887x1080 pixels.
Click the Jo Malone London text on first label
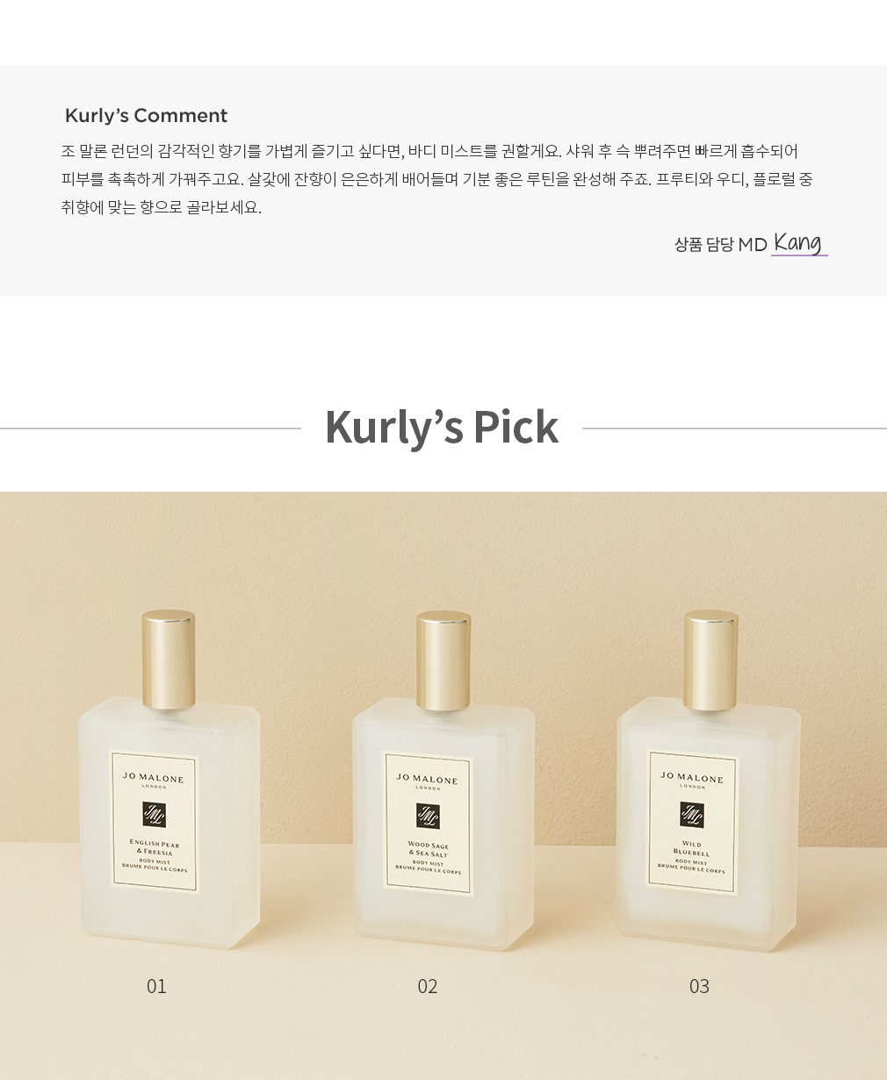(154, 781)
